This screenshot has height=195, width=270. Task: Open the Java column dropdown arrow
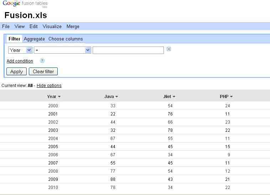coord(116,97)
